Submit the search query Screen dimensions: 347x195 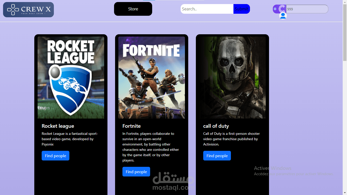(x=242, y=9)
